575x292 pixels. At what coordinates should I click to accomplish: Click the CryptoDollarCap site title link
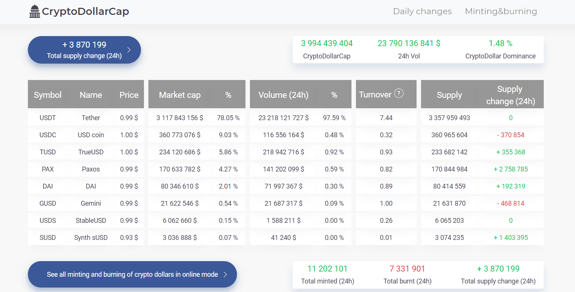tap(85, 11)
